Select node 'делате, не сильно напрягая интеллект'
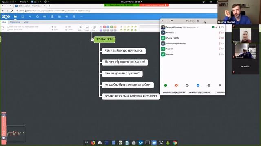This screenshot has height=146, width=261. pyautogui.click(x=131, y=96)
